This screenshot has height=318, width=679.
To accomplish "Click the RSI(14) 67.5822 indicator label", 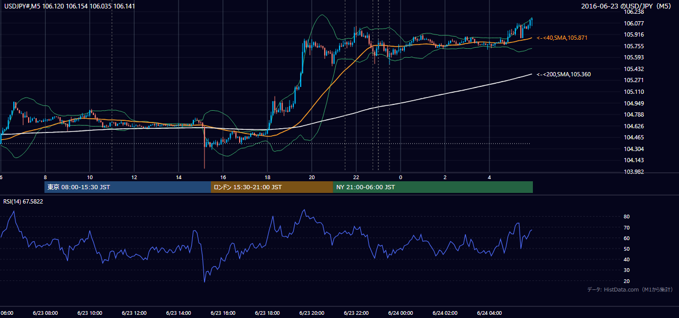I will tap(23, 201).
